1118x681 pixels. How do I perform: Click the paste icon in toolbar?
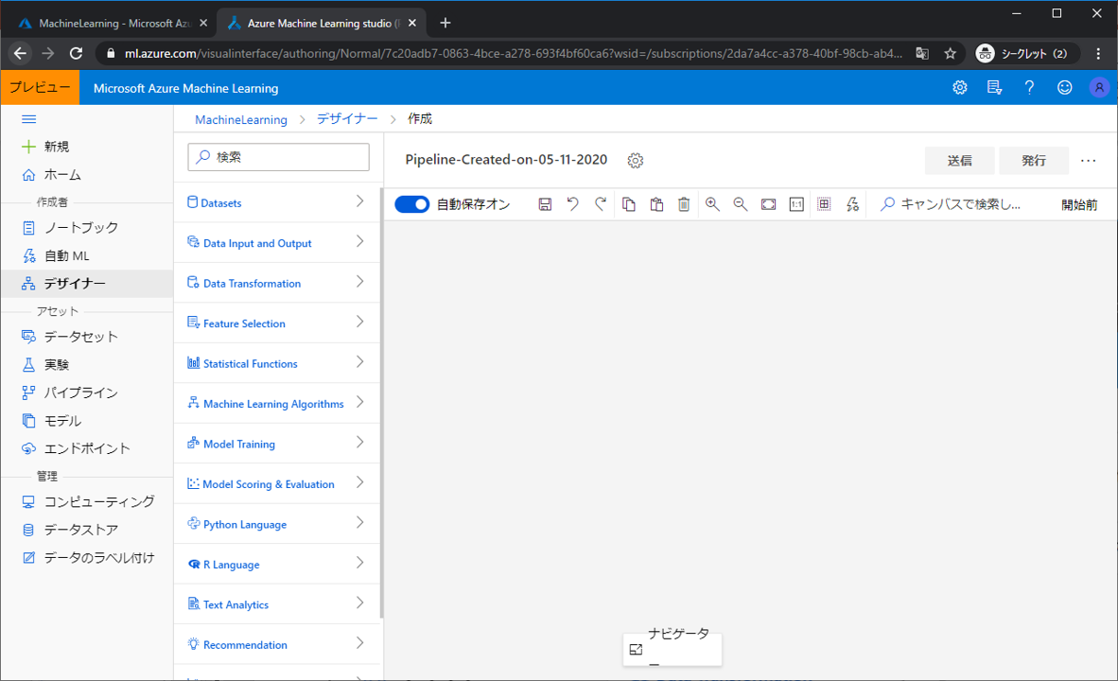coord(656,204)
